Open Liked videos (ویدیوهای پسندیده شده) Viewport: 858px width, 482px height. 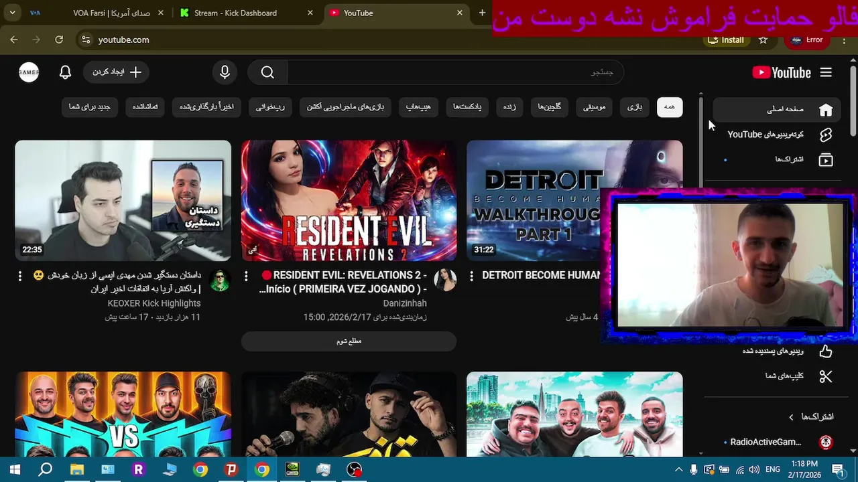(x=777, y=351)
